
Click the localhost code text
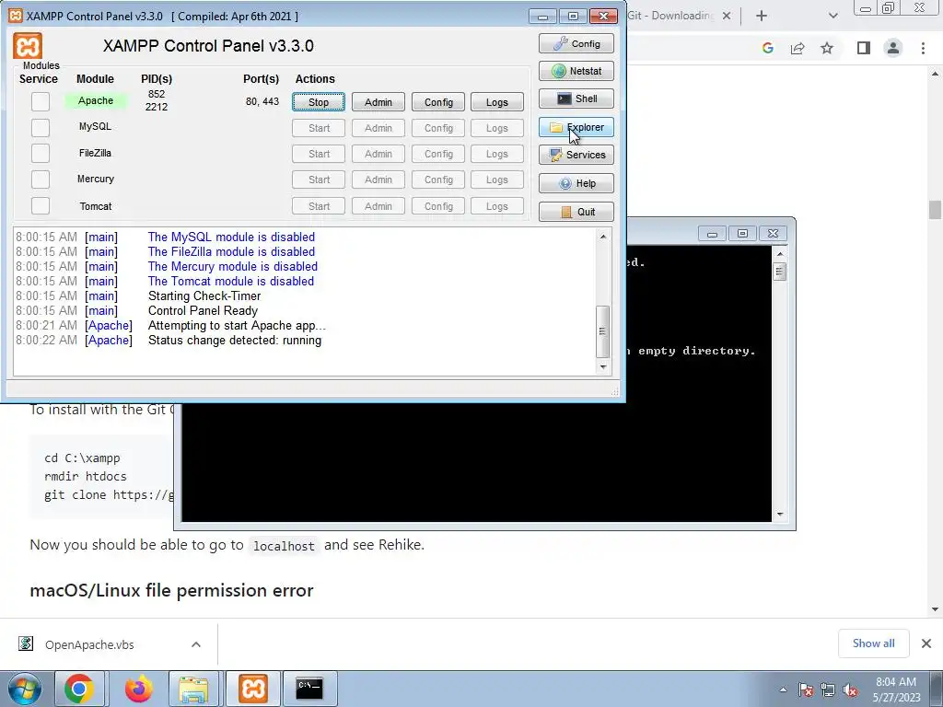(x=284, y=546)
